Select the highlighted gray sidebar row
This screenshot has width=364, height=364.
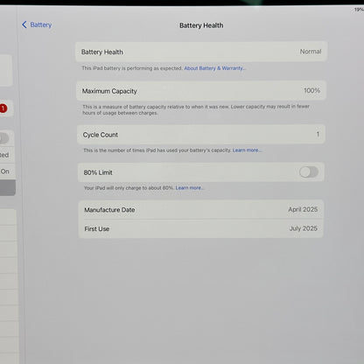coord(8,187)
